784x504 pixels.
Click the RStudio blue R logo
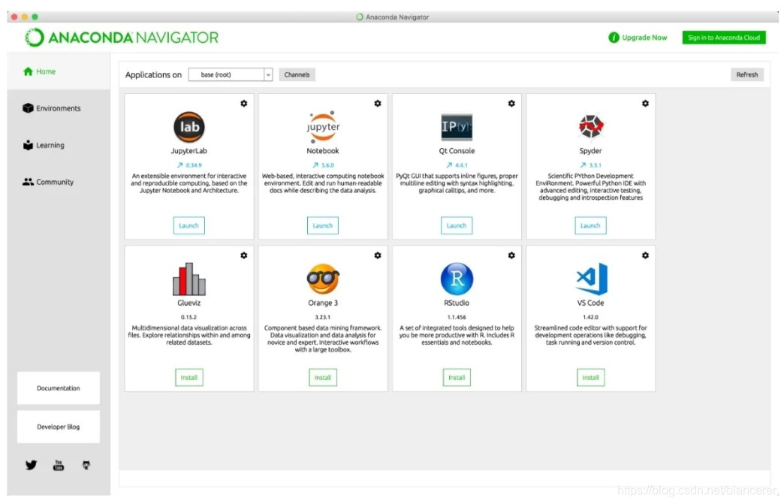(x=457, y=279)
